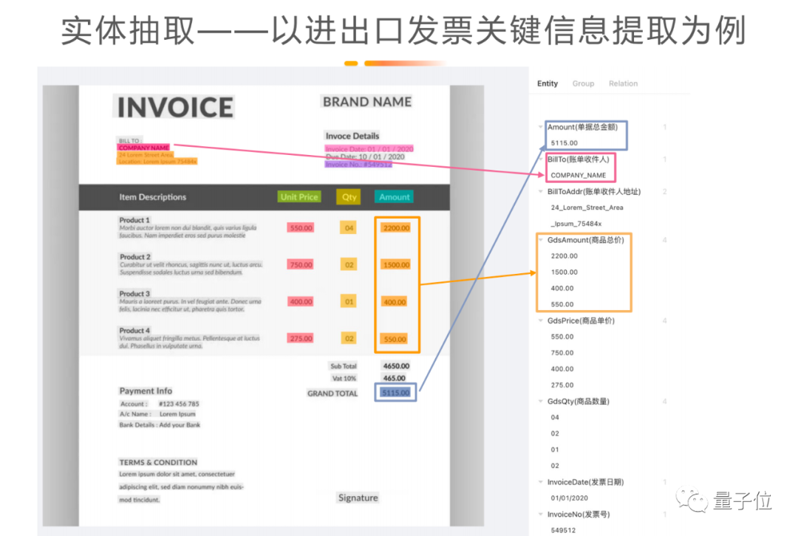Screen dimensions: 798x536
Task: Click the Vat 10% value 465.00
Action: [395, 378]
